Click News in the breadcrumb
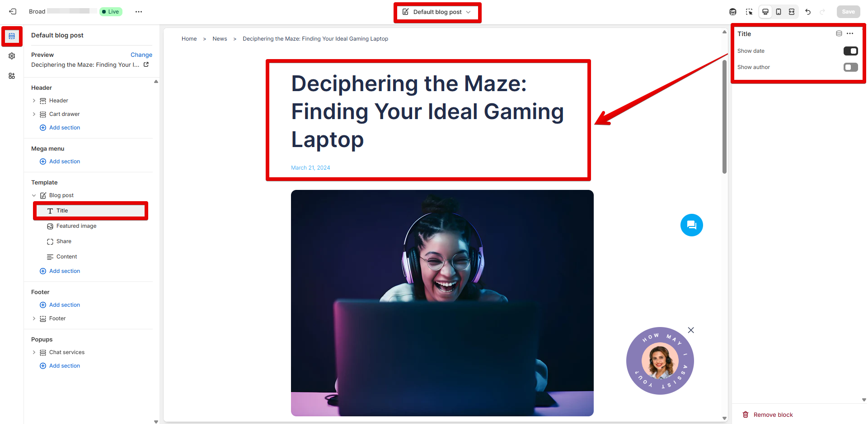Image resolution: width=868 pixels, height=424 pixels. [x=220, y=39]
